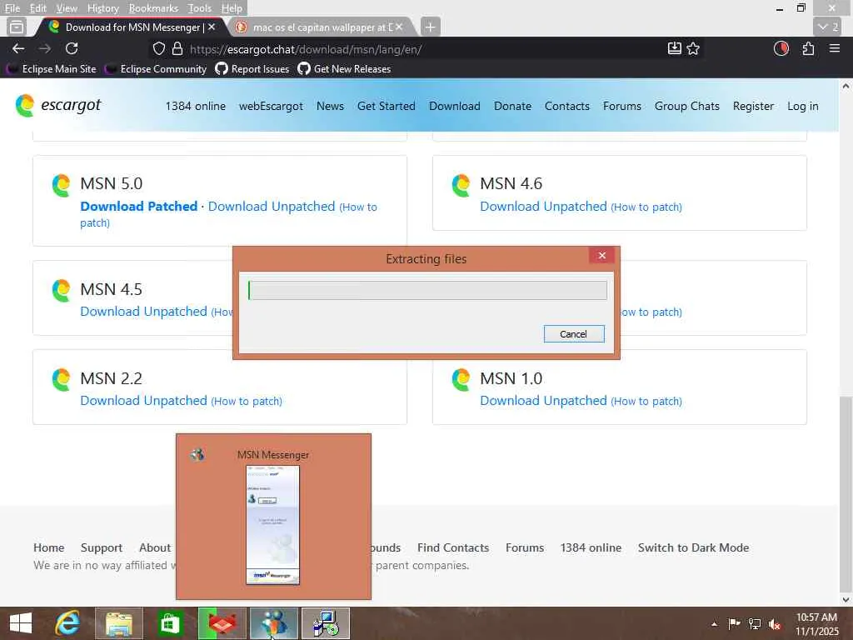Open the hamburger application menu
The height and width of the screenshot is (640, 853).
point(835,49)
